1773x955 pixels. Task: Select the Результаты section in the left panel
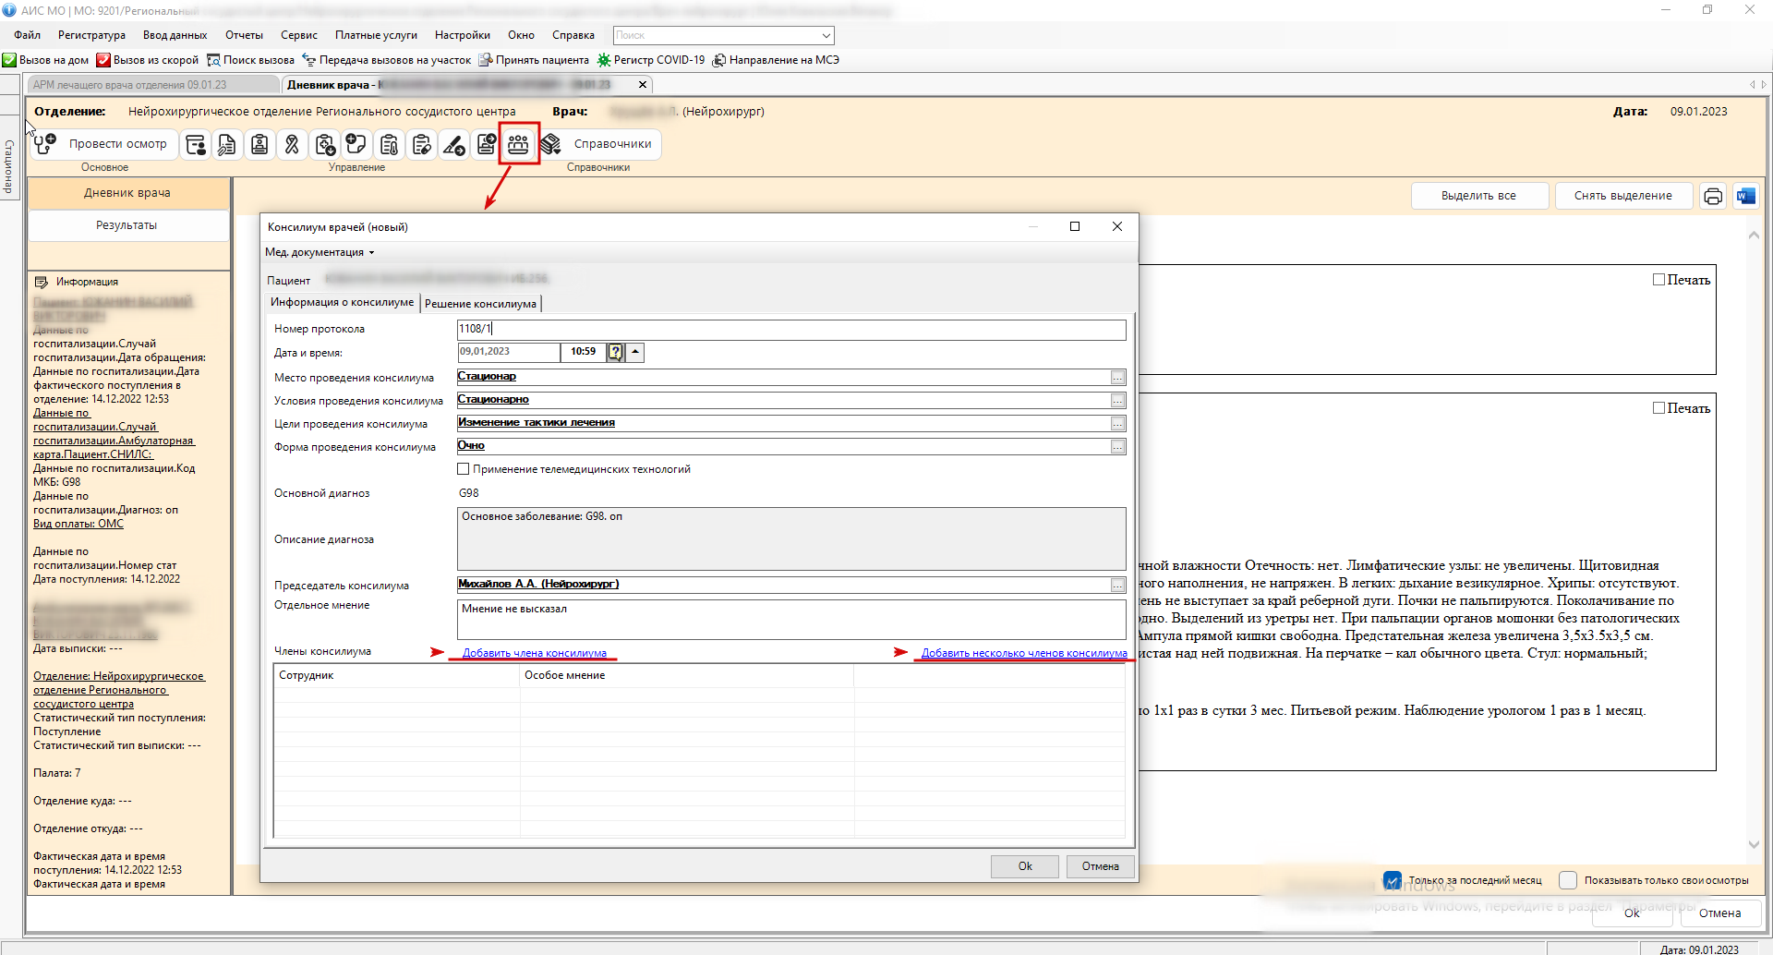tap(127, 225)
